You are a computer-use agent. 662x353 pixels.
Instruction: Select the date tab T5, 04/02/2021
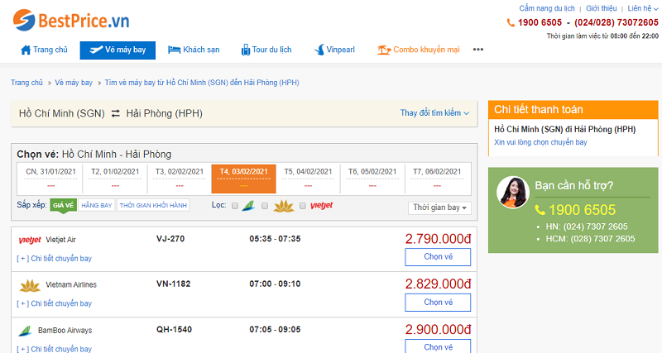coord(308,179)
